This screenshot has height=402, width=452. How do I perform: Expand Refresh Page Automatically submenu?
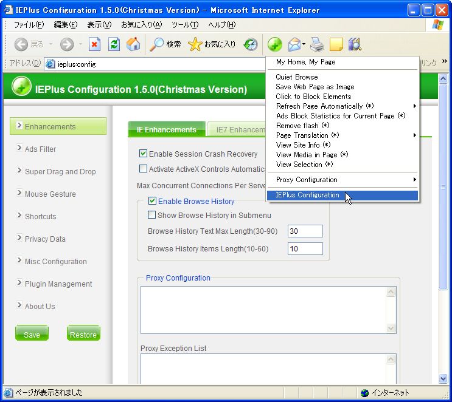click(414, 106)
